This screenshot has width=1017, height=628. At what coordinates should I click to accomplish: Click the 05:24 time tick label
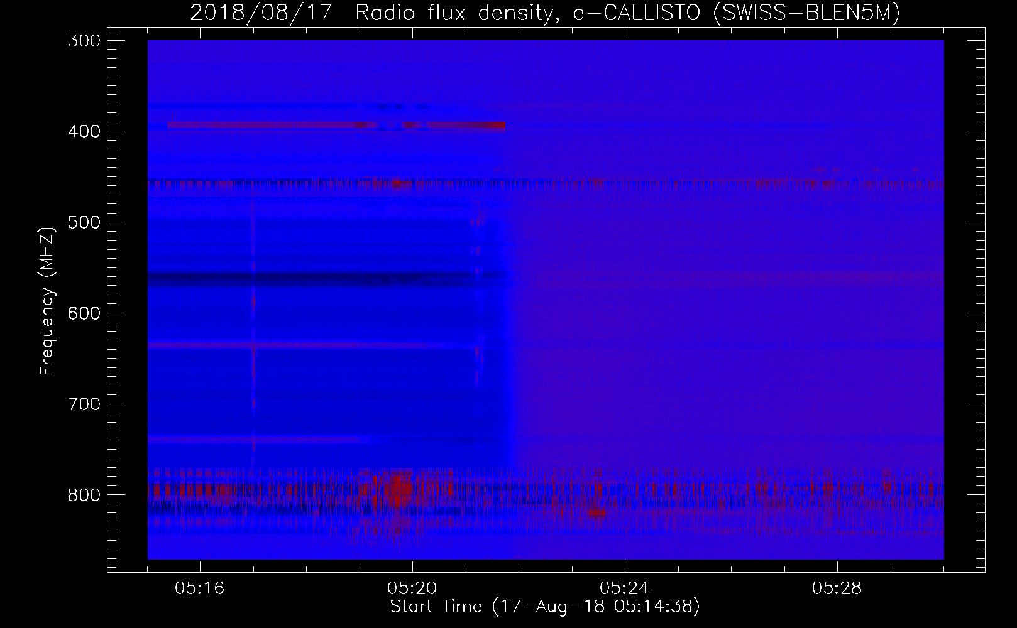[x=625, y=588]
